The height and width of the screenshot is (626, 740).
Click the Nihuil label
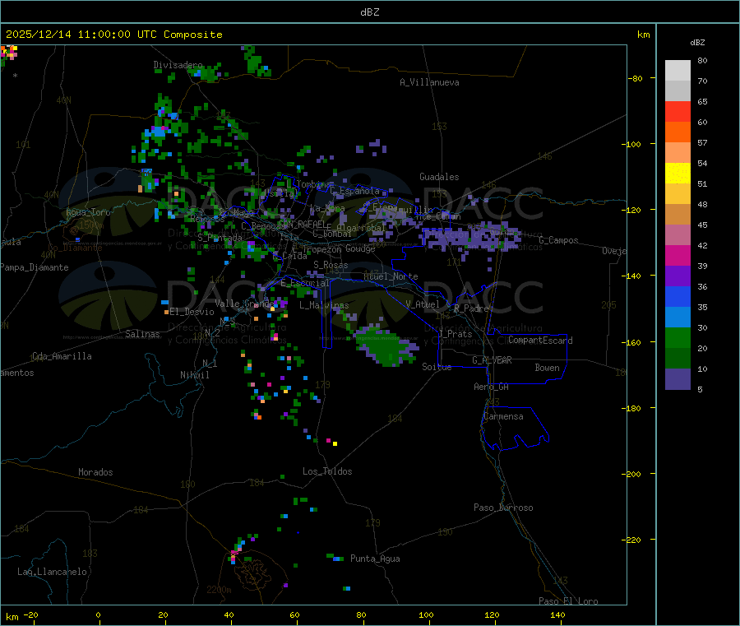(x=194, y=375)
